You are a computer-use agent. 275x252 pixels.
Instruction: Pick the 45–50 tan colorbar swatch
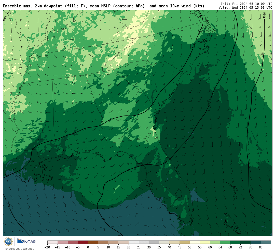click(184, 242)
